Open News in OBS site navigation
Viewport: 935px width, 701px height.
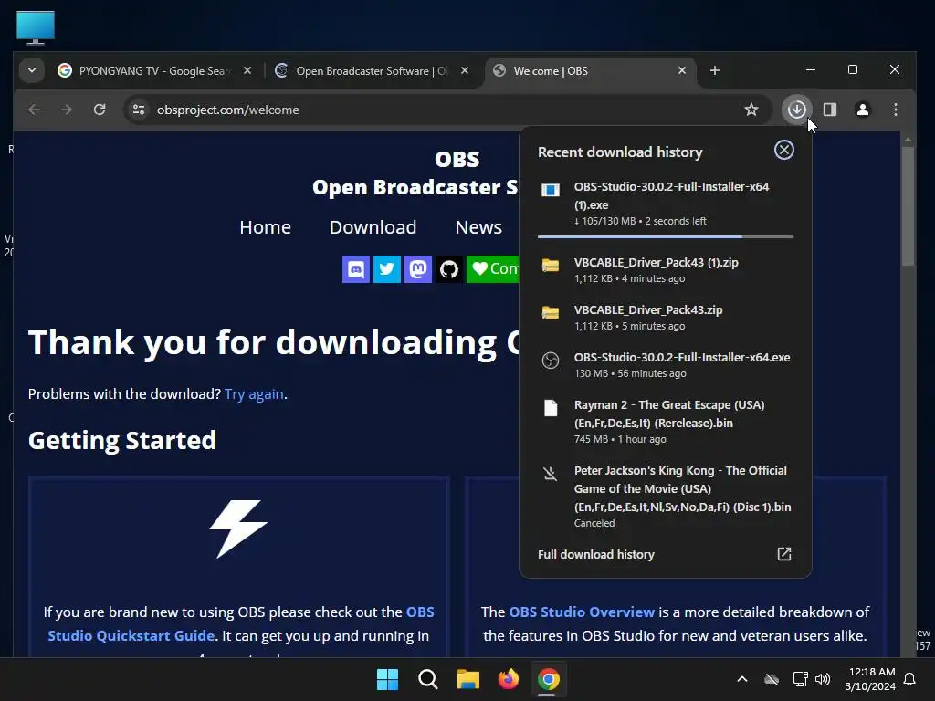tap(478, 227)
